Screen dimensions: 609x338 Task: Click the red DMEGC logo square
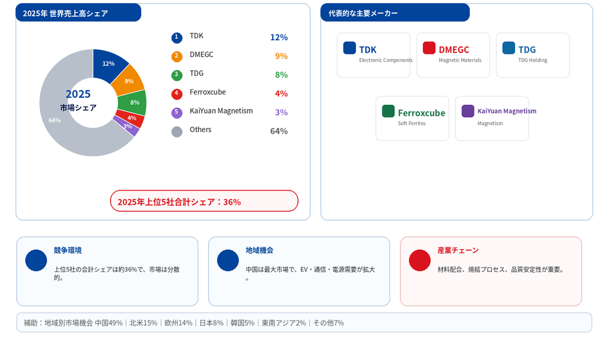[x=429, y=48]
